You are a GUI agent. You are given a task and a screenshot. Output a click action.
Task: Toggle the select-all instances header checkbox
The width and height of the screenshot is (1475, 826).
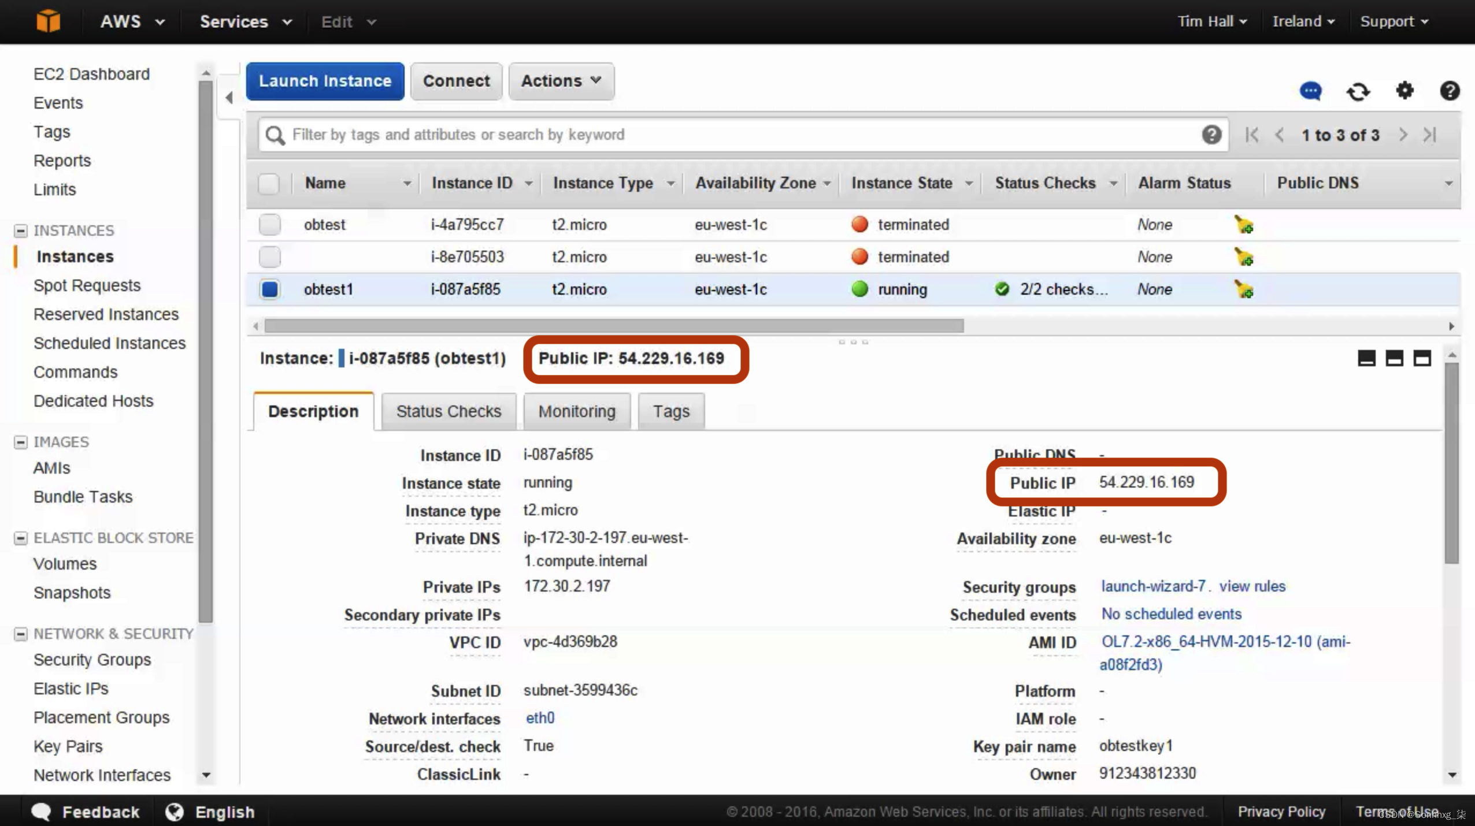[269, 184]
